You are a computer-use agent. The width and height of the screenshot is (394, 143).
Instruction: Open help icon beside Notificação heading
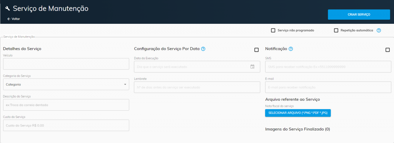tap(291, 49)
